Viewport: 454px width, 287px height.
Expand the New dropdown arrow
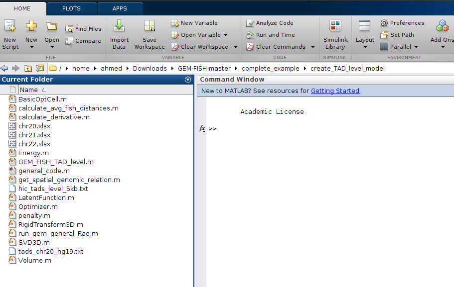[31, 47]
